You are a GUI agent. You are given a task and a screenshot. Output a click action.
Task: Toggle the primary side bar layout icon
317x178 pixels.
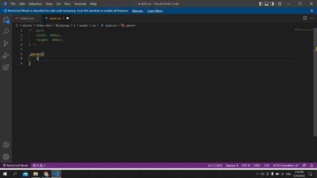261,4
